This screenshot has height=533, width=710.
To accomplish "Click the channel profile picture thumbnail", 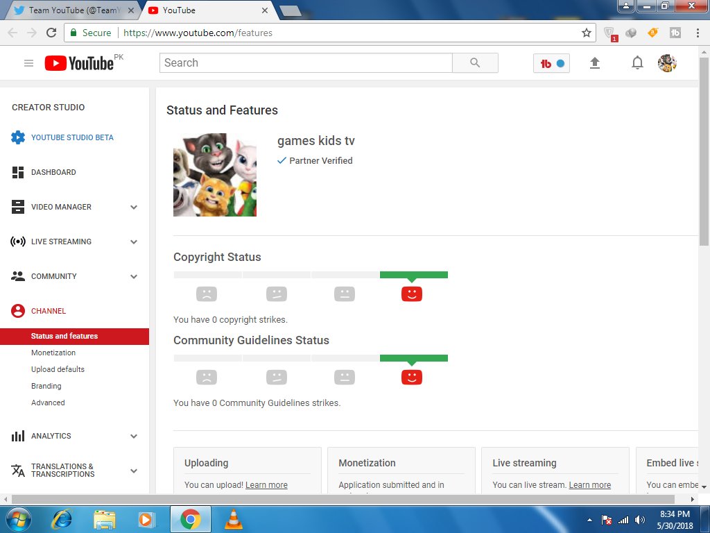I will point(215,174).
